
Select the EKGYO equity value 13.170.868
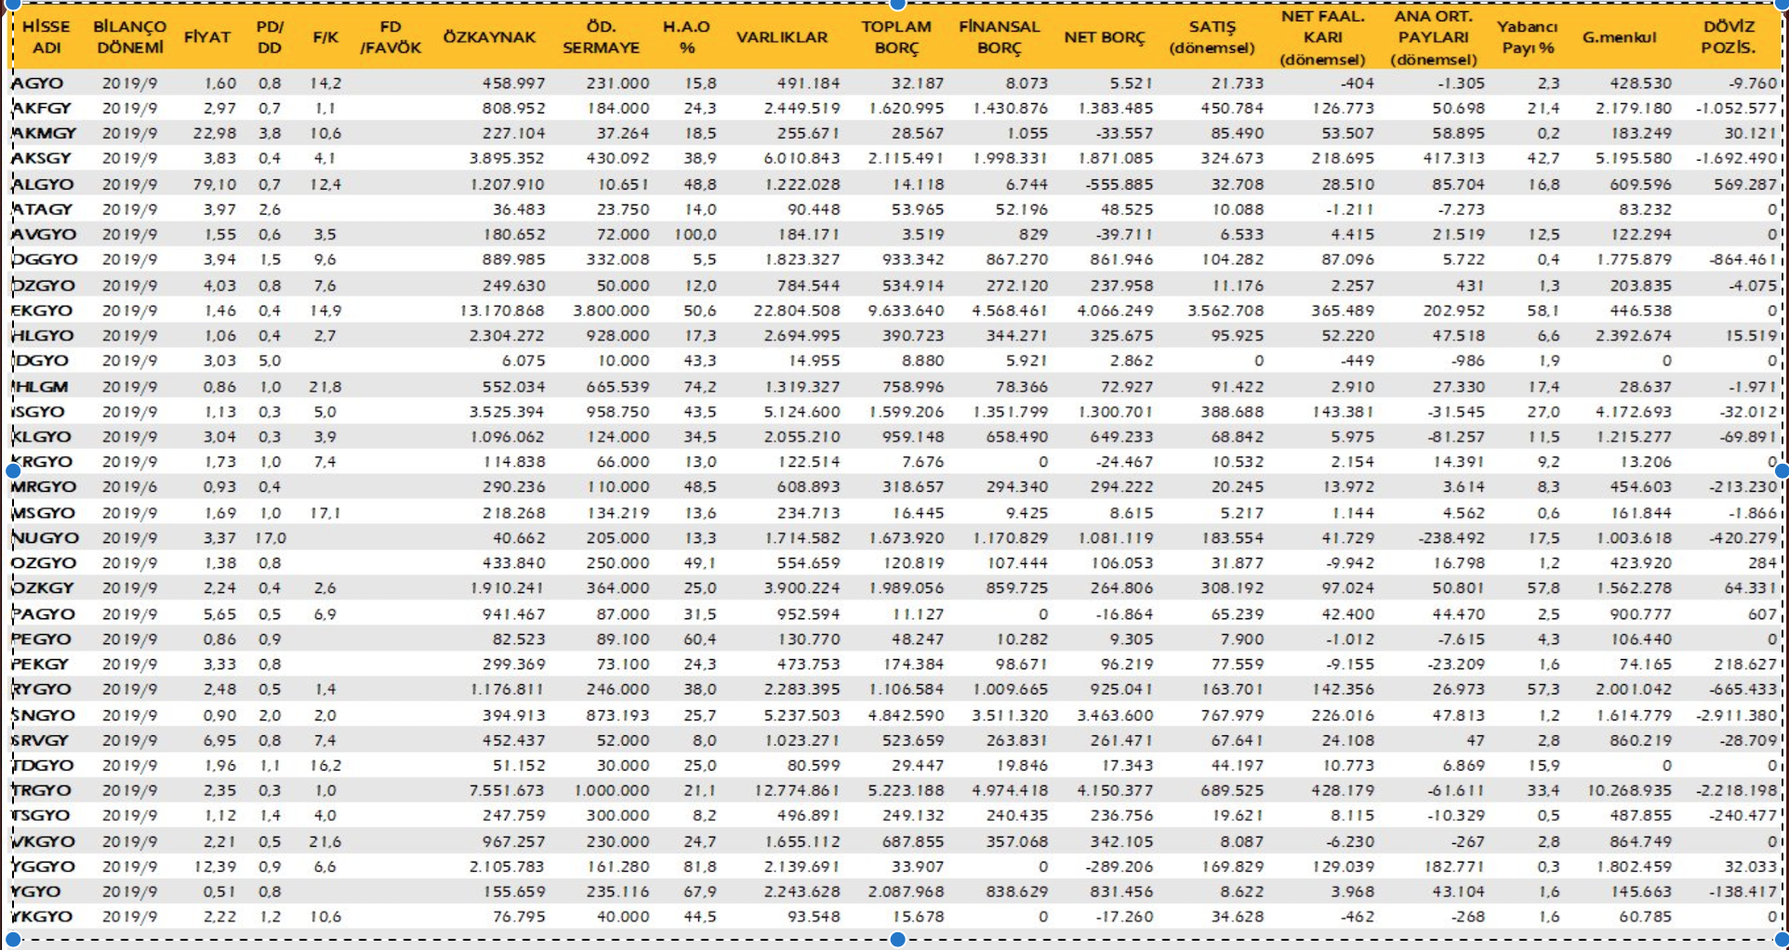point(502,310)
